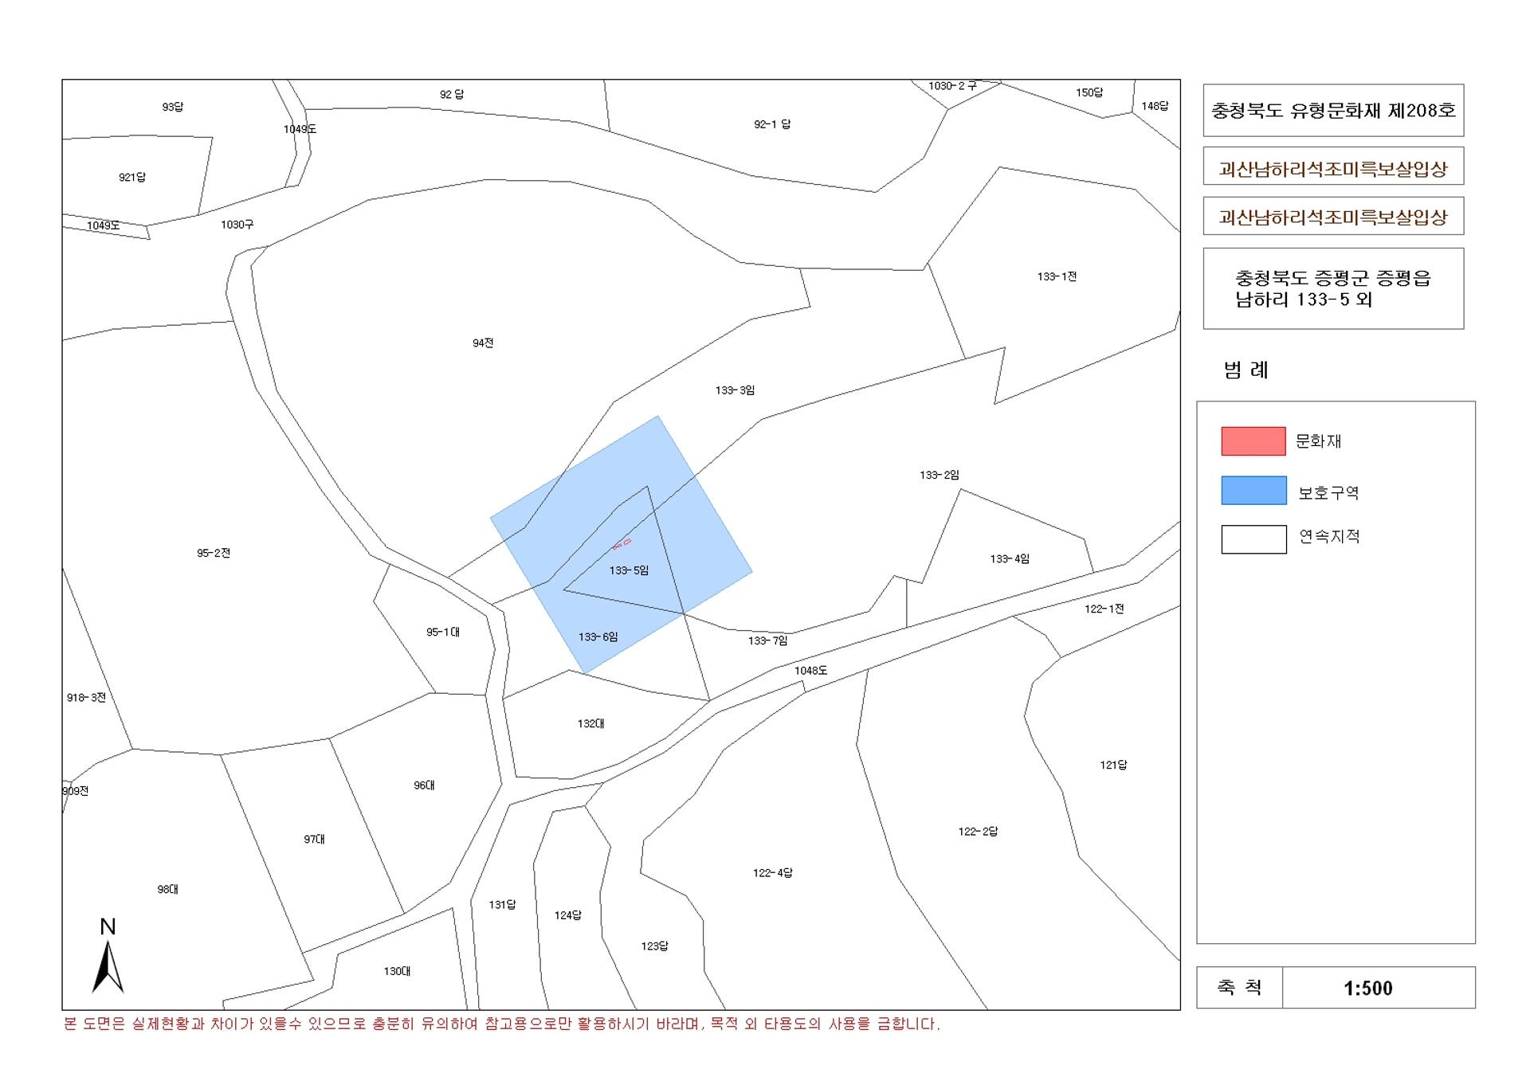Click the white 연속지적 legend swatch
Viewport: 1530px width, 1081px height.
[x=1253, y=539]
